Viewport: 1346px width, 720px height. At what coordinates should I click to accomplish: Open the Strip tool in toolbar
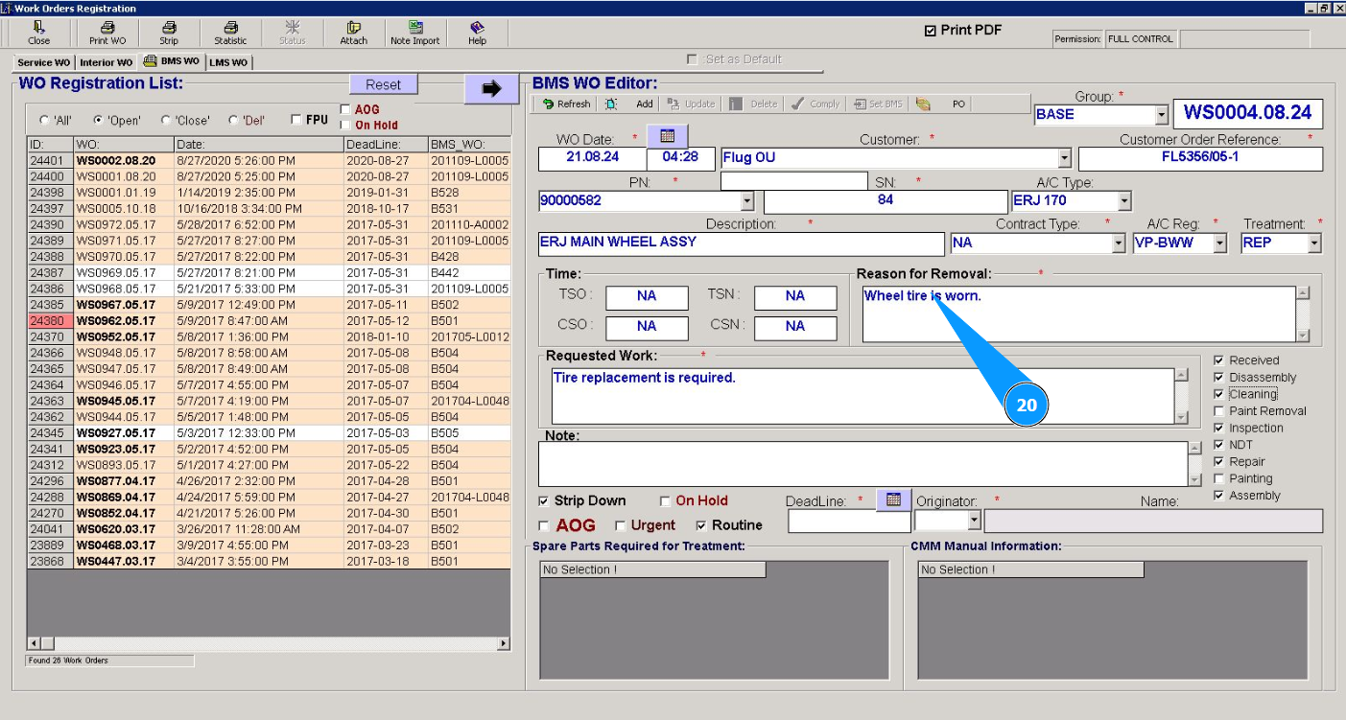[x=169, y=33]
